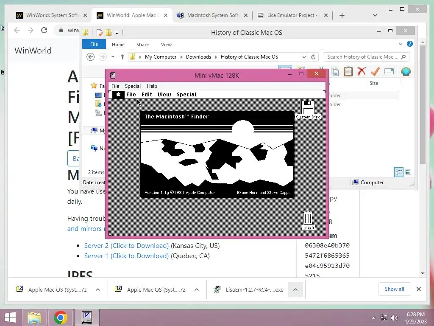Reload the Chrome page

(44, 30)
